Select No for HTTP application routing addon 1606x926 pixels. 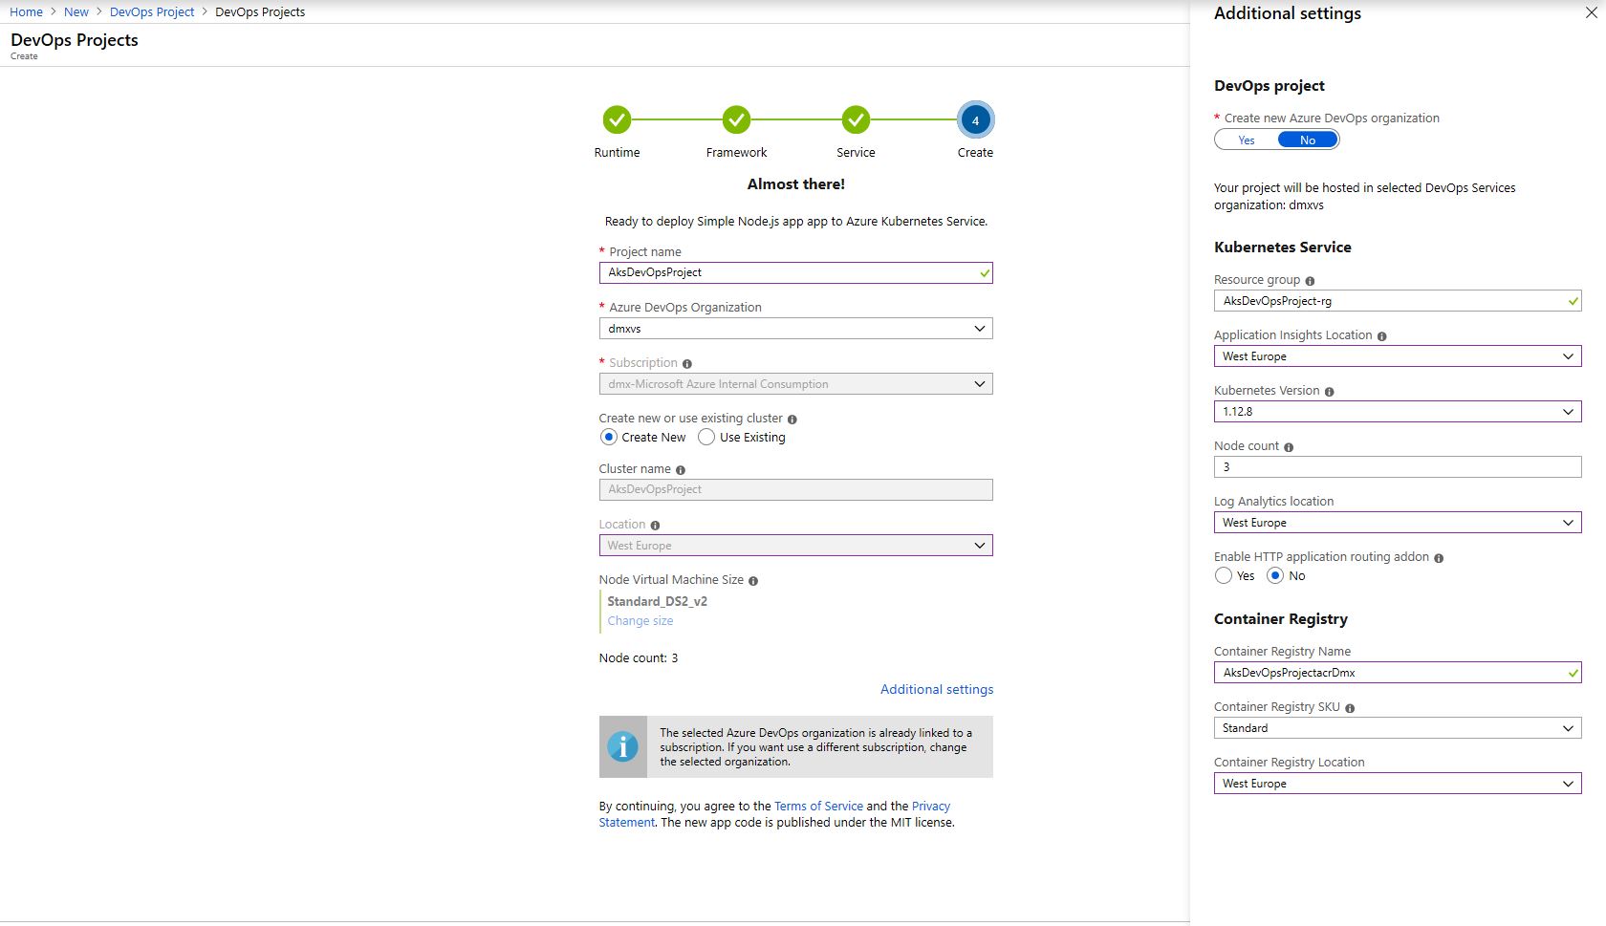point(1275,576)
